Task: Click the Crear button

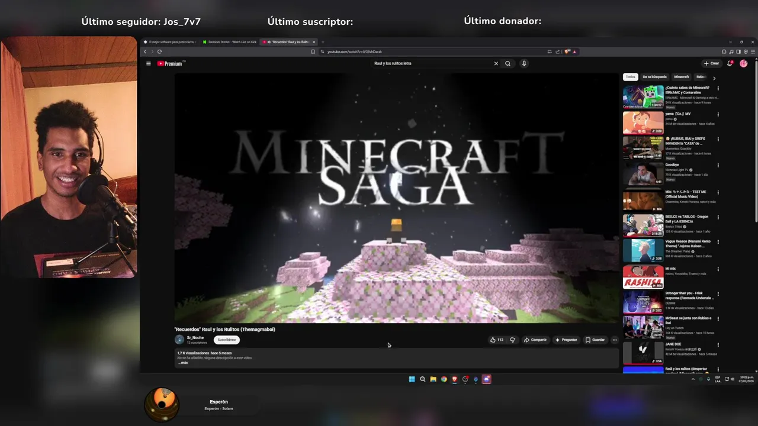Action: click(711, 63)
